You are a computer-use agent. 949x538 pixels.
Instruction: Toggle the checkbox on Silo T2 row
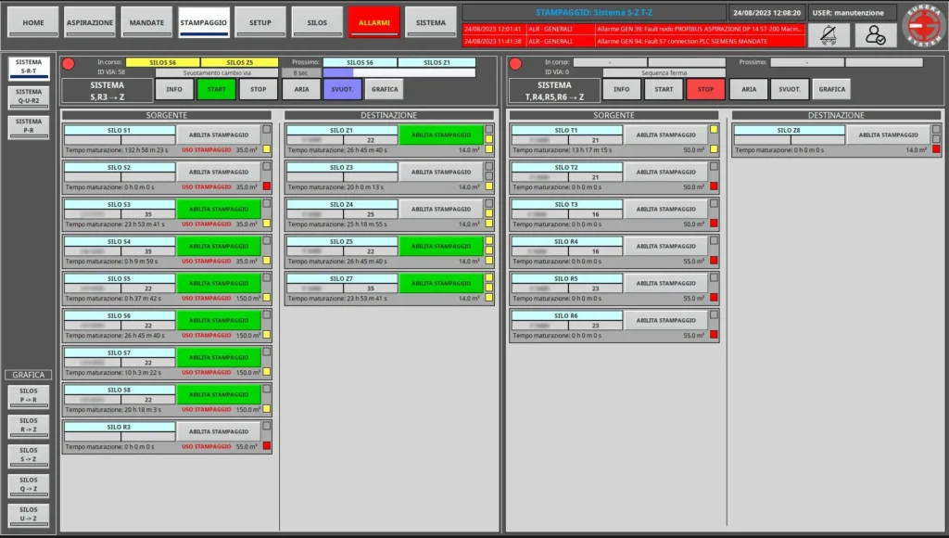coord(714,166)
